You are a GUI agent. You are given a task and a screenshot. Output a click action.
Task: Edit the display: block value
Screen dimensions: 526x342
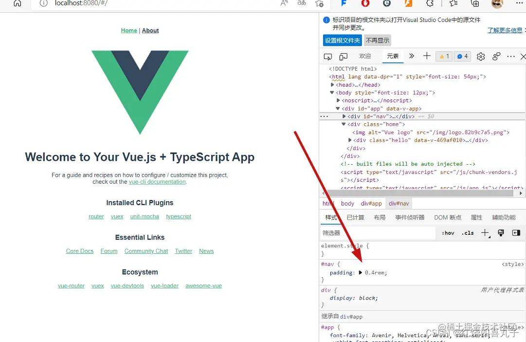367,298
